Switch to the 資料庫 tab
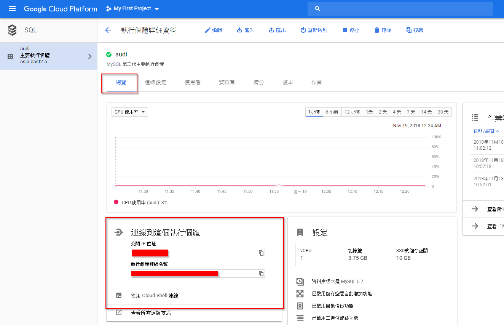This screenshot has width=504, height=325. pyautogui.click(x=227, y=82)
